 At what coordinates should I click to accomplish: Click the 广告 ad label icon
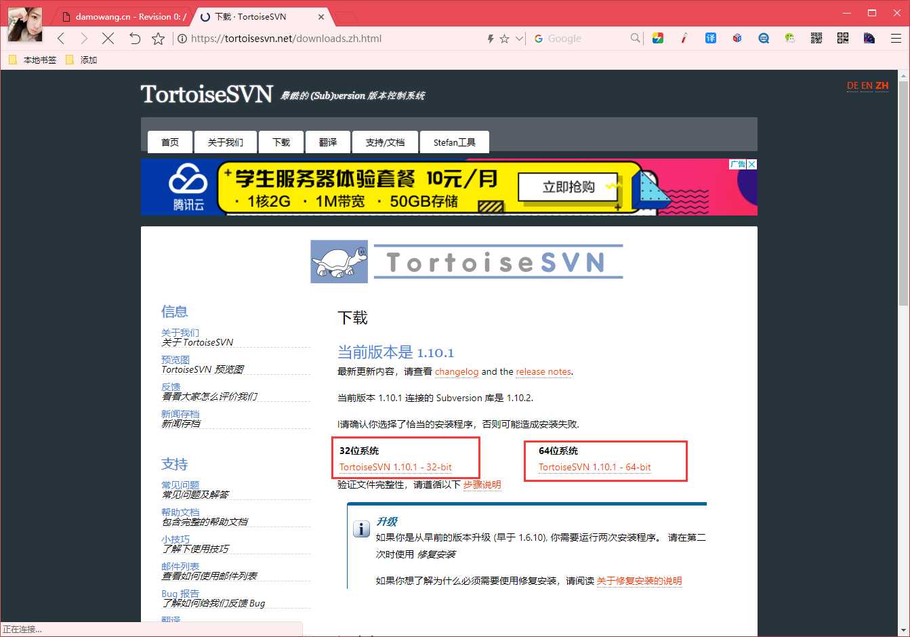coord(738,164)
